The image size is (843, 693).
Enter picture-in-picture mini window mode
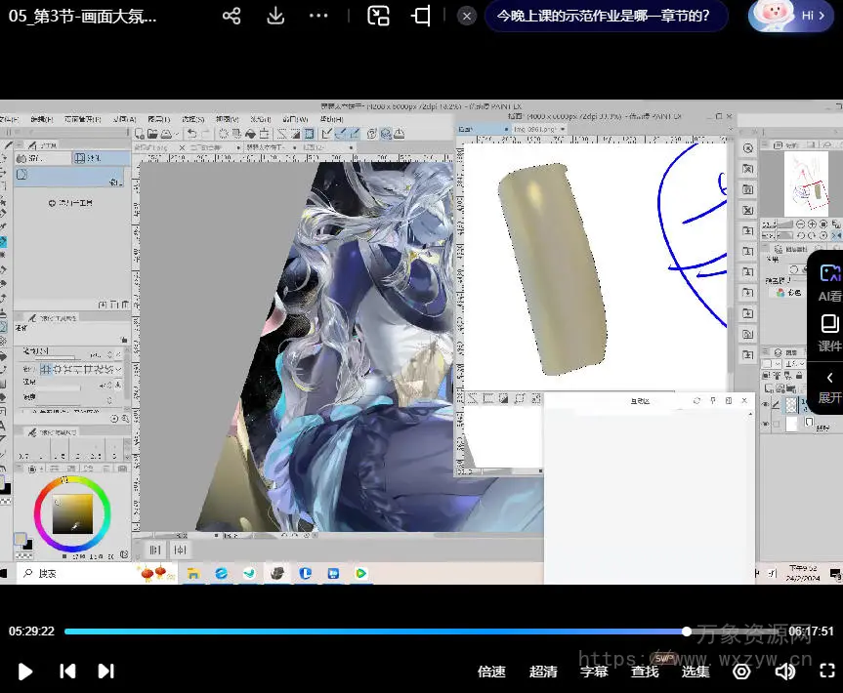pos(378,16)
